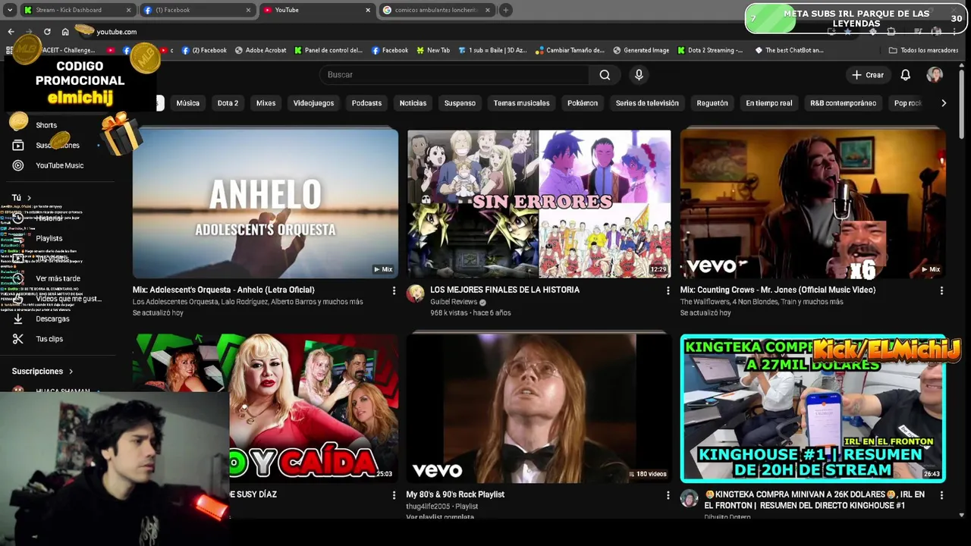
Task: Select the En tiempo real chip
Action: coord(768,103)
